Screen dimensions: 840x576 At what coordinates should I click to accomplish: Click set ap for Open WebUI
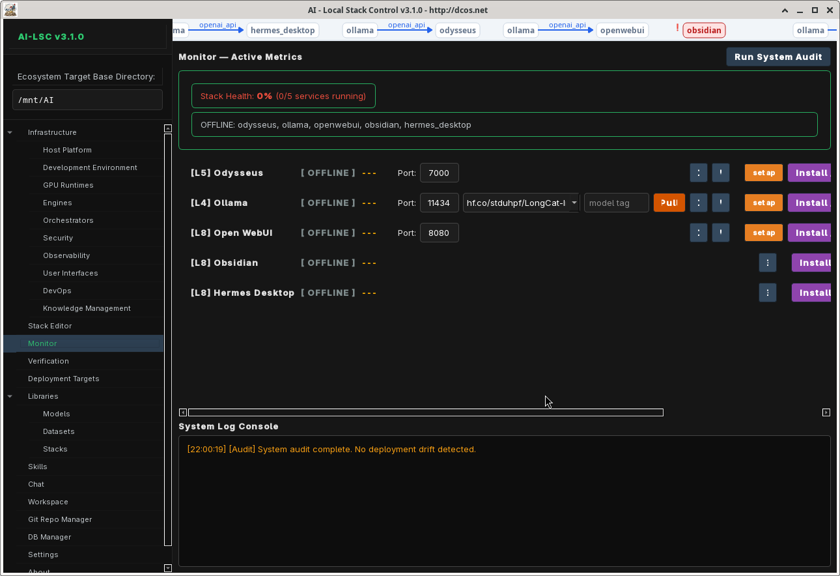[x=764, y=233]
